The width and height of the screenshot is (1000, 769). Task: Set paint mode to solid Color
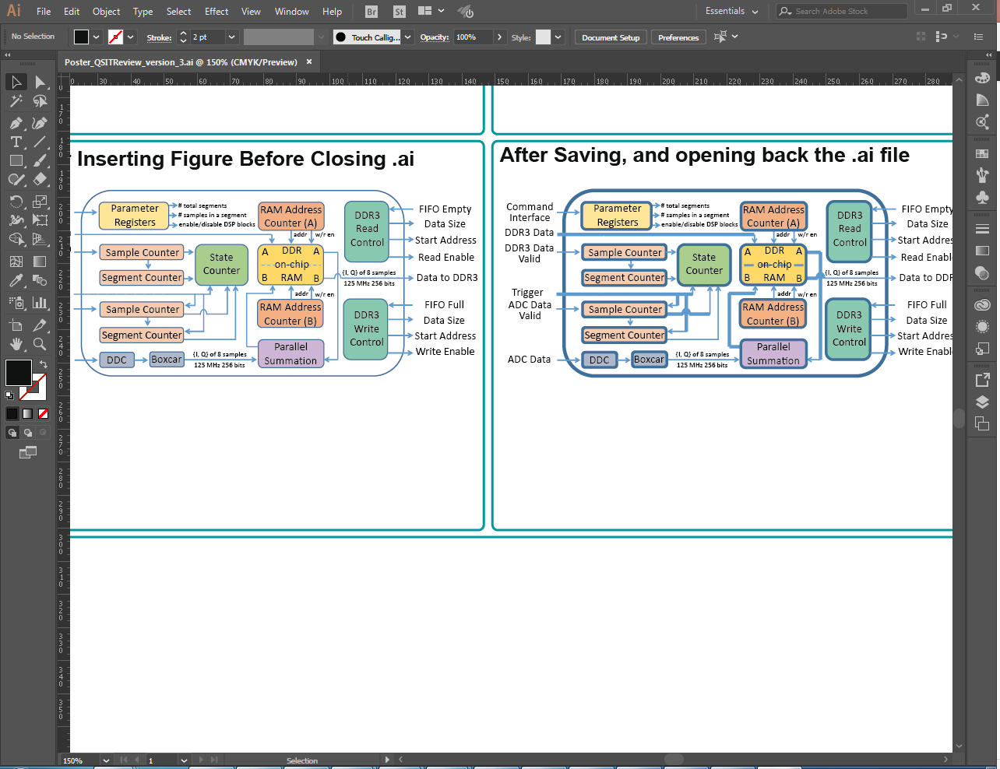(12, 413)
